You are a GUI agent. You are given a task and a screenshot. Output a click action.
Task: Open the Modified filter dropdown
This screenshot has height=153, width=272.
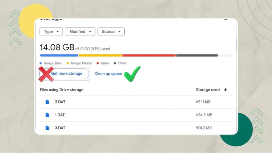tap(80, 32)
